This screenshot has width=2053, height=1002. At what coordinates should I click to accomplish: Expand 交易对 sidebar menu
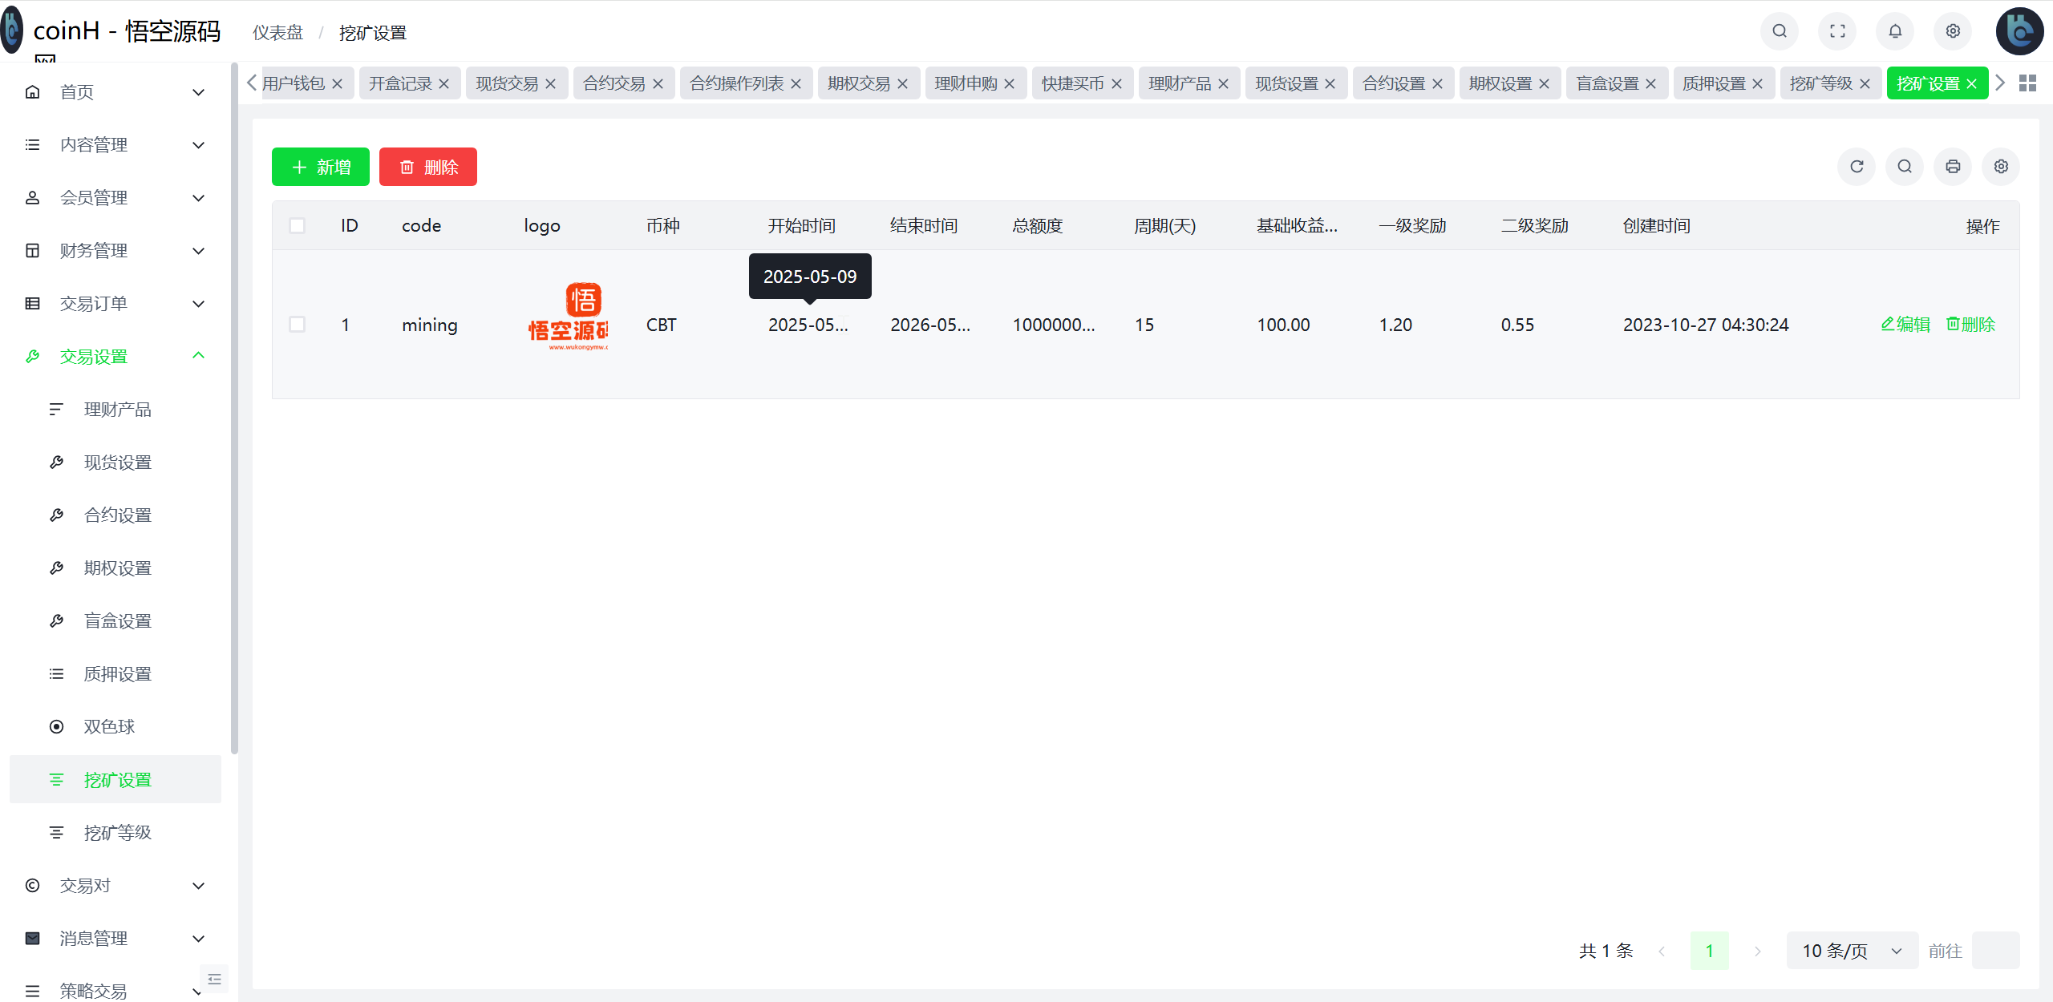(x=115, y=886)
